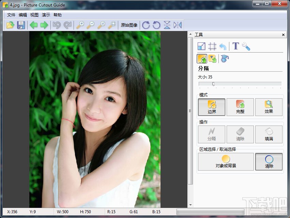Switch to 完整 (Complete) mode

[240, 107]
